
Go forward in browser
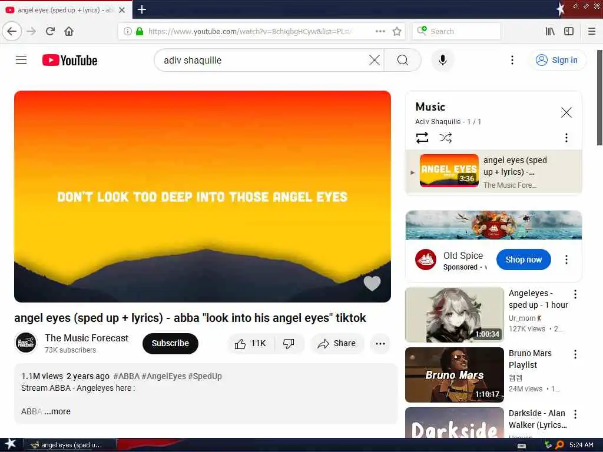click(x=32, y=31)
